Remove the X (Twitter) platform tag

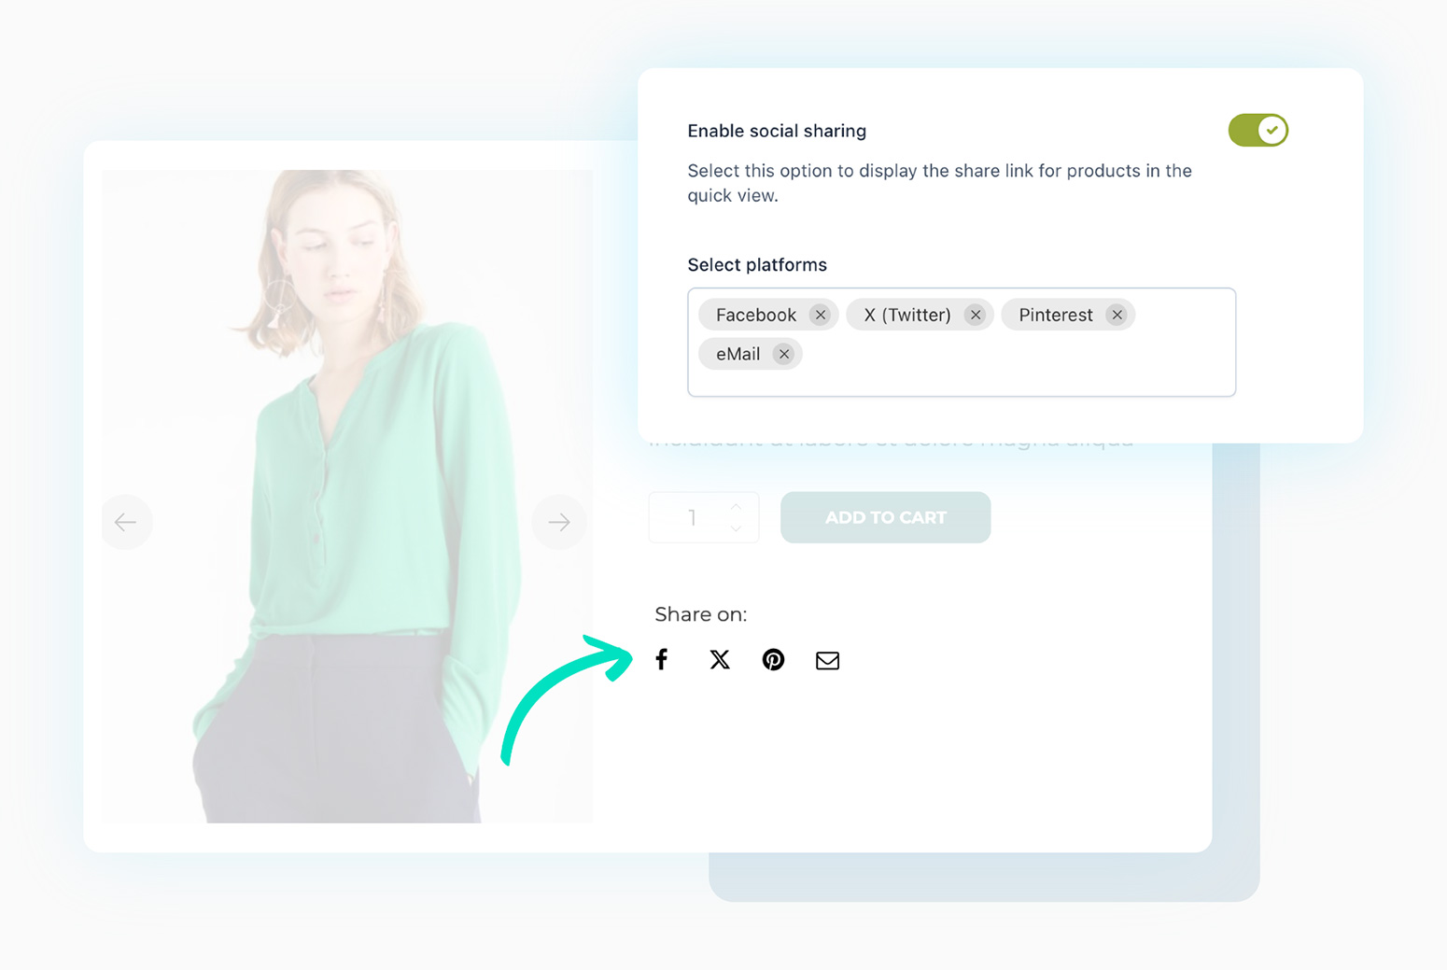click(x=976, y=315)
